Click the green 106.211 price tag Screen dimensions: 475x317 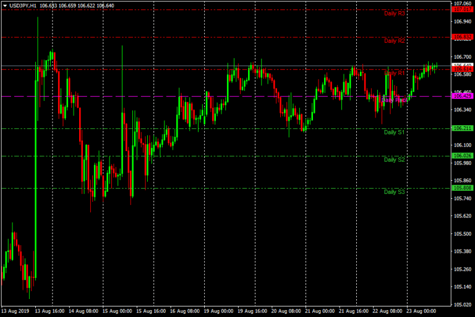(x=463, y=128)
